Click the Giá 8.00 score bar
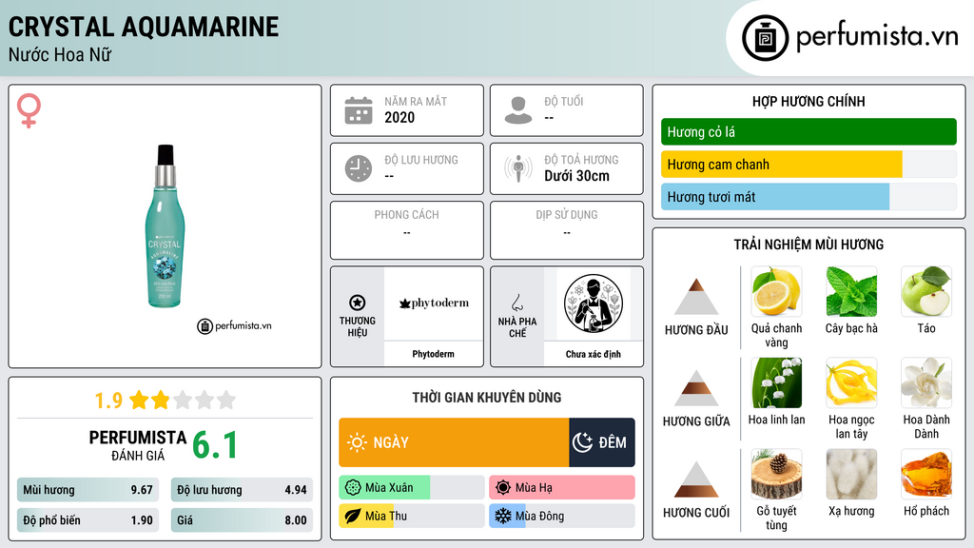 (242, 520)
